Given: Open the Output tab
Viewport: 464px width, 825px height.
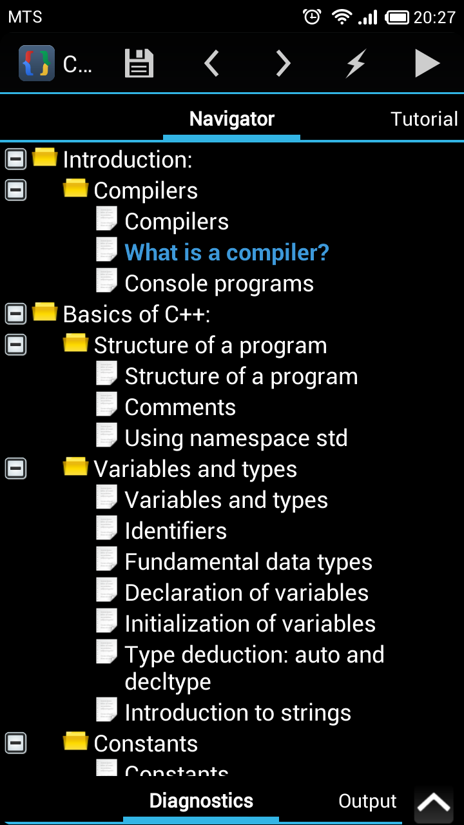Looking at the screenshot, I should (x=367, y=801).
